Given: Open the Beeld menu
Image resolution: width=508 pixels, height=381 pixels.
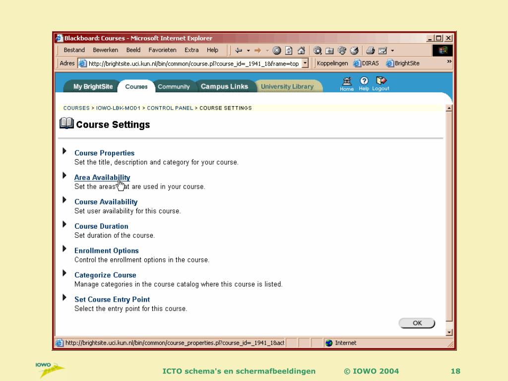Looking at the screenshot, I should coord(133,50).
